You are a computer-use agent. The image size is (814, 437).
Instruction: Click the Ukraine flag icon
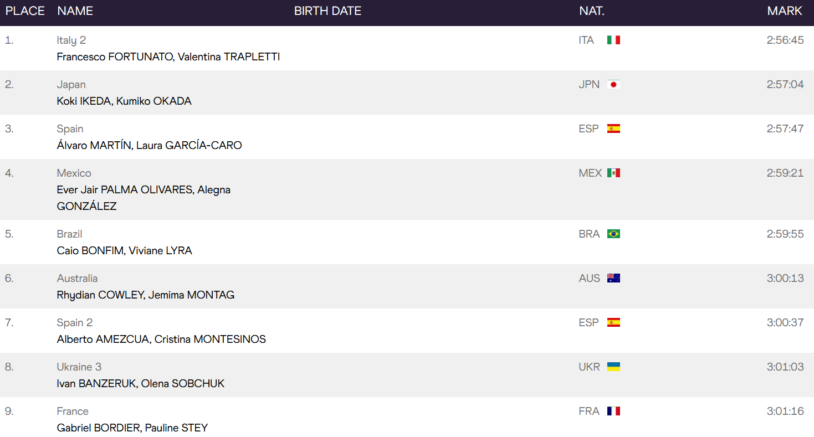(x=613, y=367)
